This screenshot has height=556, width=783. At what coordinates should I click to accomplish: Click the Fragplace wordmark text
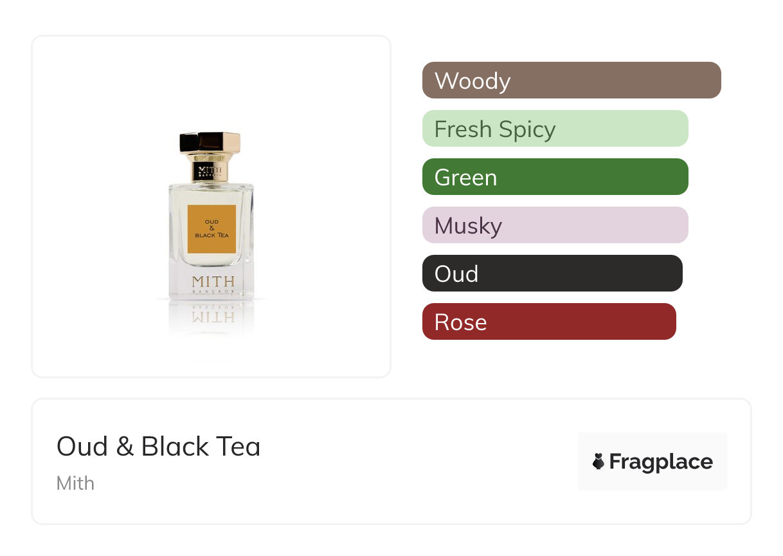(x=661, y=462)
